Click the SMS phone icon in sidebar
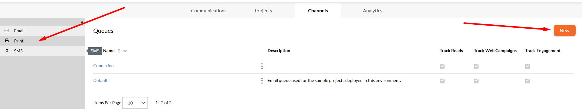The width and height of the screenshot is (582, 109). [x=7, y=51]
